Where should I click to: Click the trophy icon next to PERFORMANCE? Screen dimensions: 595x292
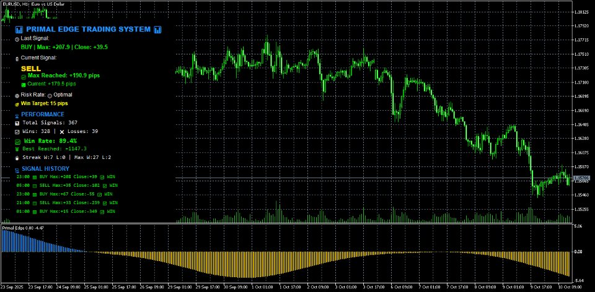(x=17, y=115)
